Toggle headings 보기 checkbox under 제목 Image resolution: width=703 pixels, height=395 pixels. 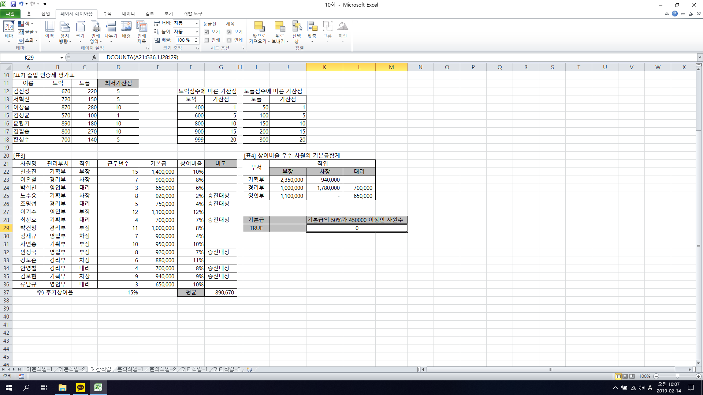click(x=229, y=32)
